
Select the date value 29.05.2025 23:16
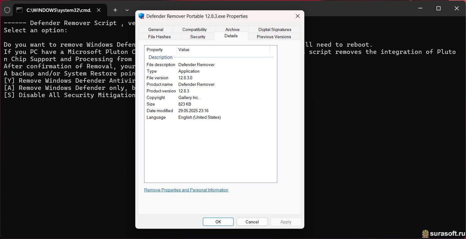click(x=193, y=111)
